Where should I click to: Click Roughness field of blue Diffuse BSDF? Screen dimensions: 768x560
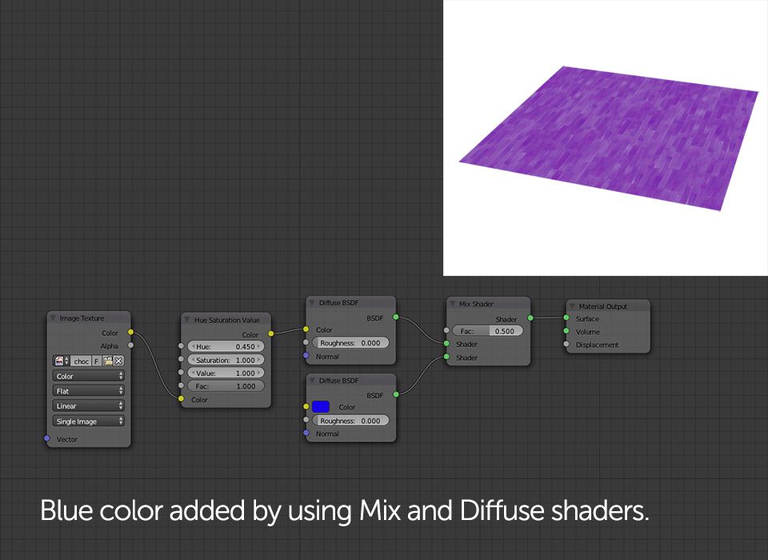[x=350, y=420]
